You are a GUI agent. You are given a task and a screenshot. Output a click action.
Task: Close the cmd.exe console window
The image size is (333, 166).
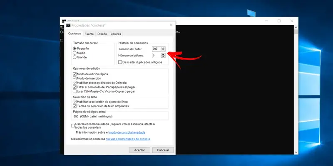click(292, 21)
